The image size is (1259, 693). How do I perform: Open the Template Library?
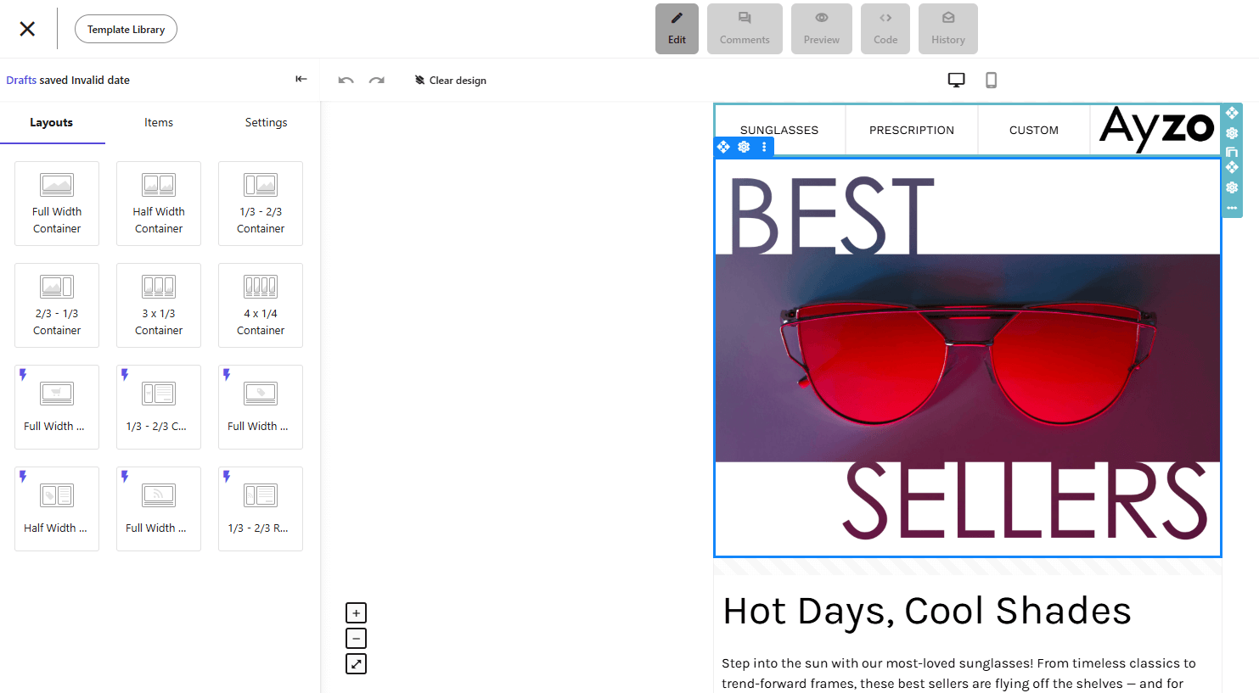click(x=126, y=28)
